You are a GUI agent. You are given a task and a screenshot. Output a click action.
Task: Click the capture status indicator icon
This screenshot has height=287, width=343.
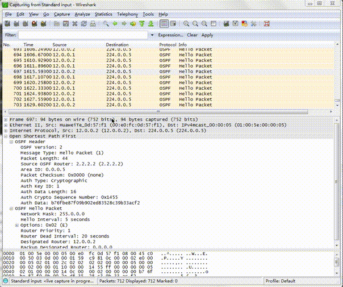pyautogui.click(x=6, y=281)
